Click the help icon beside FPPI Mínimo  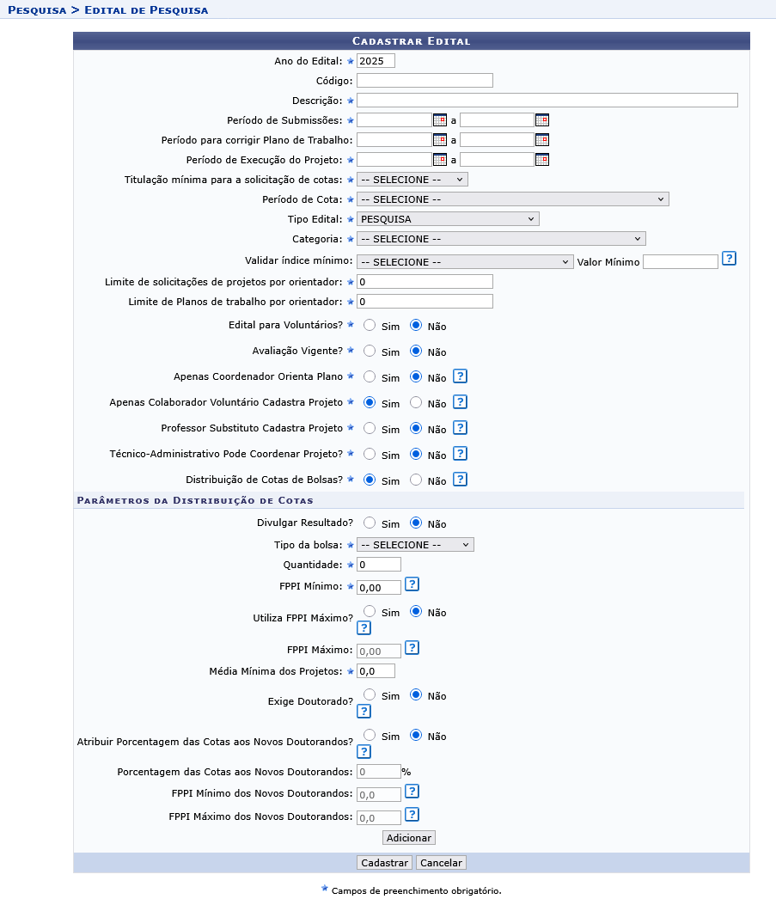412,584
